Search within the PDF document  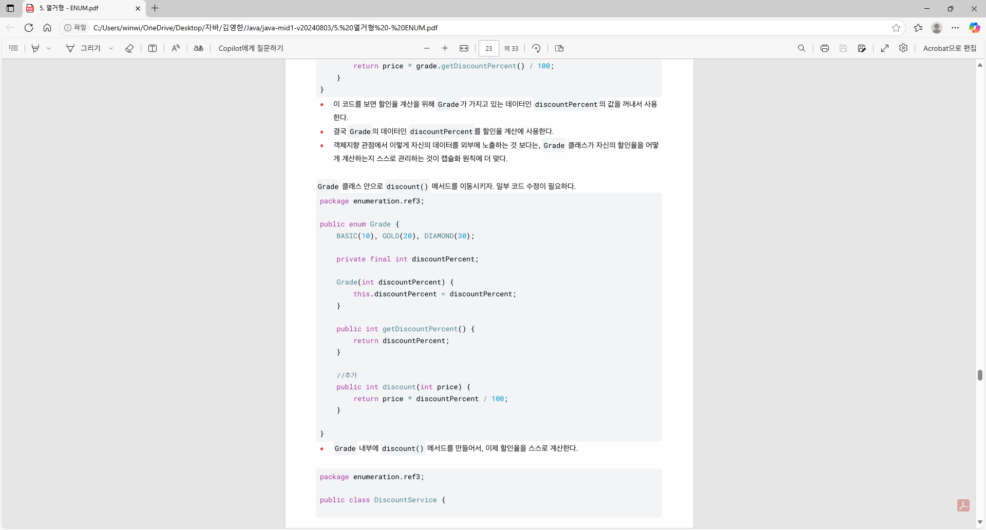(802, 48)
